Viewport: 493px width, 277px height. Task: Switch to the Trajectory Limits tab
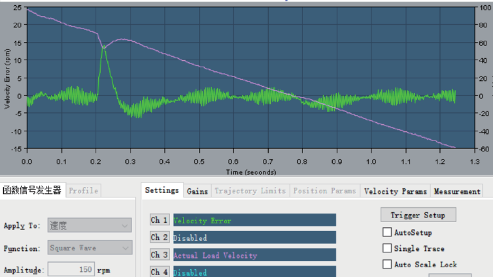(x=249, y=191)
